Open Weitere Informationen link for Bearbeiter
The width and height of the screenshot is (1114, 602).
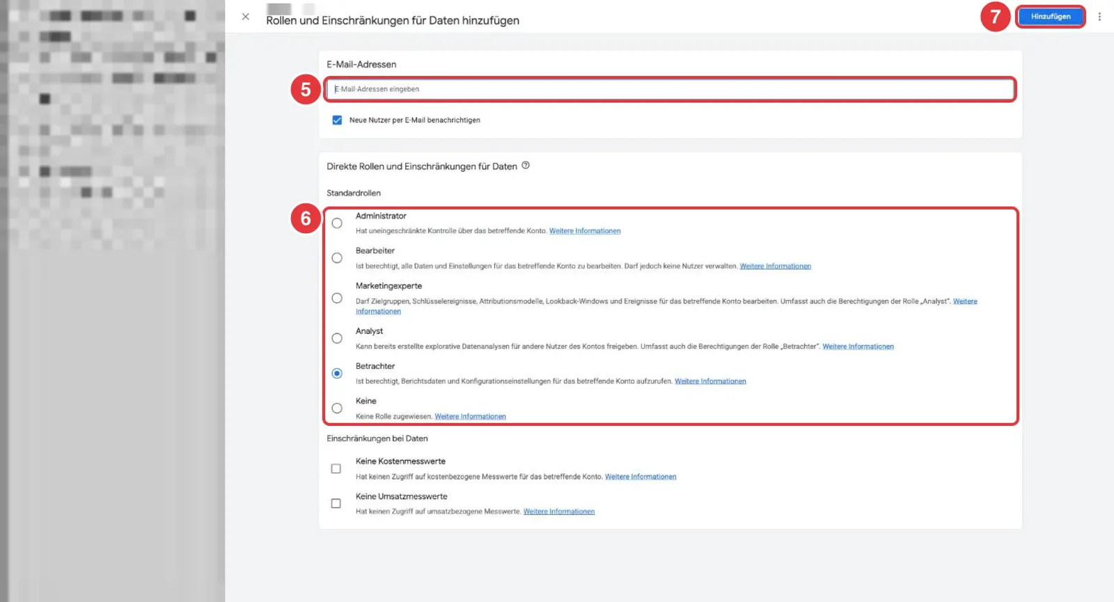click(x=776, y=266)
